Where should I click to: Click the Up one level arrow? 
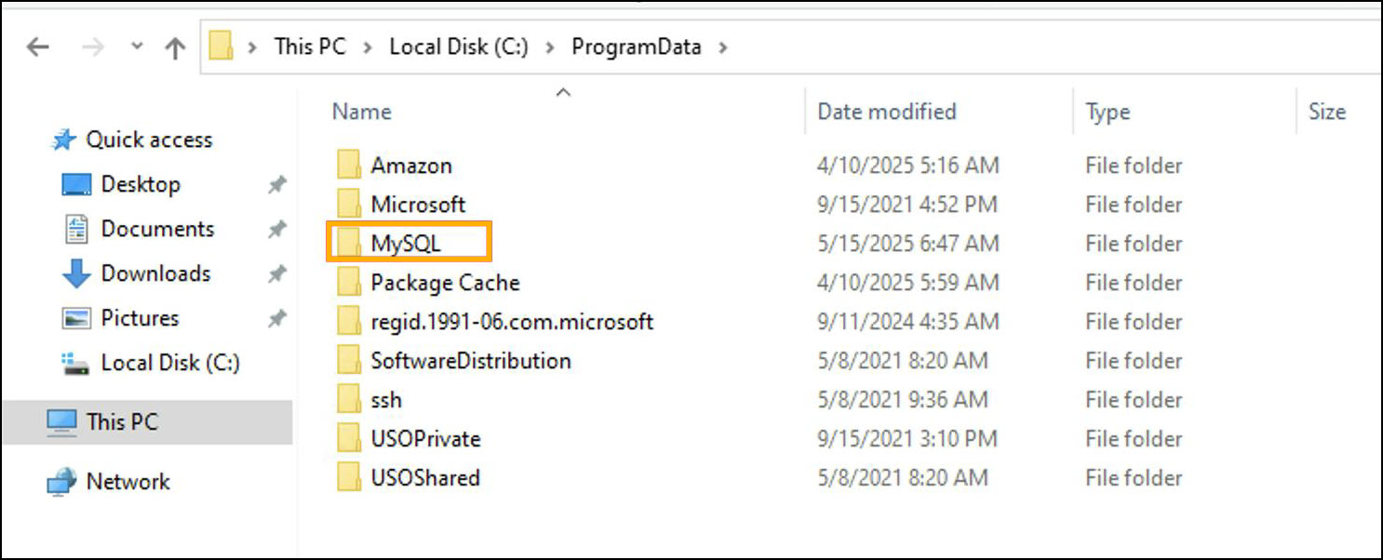coord(175,47)
